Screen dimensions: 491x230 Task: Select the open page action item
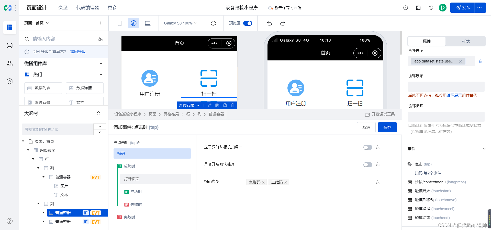click(x=155, y=179)
